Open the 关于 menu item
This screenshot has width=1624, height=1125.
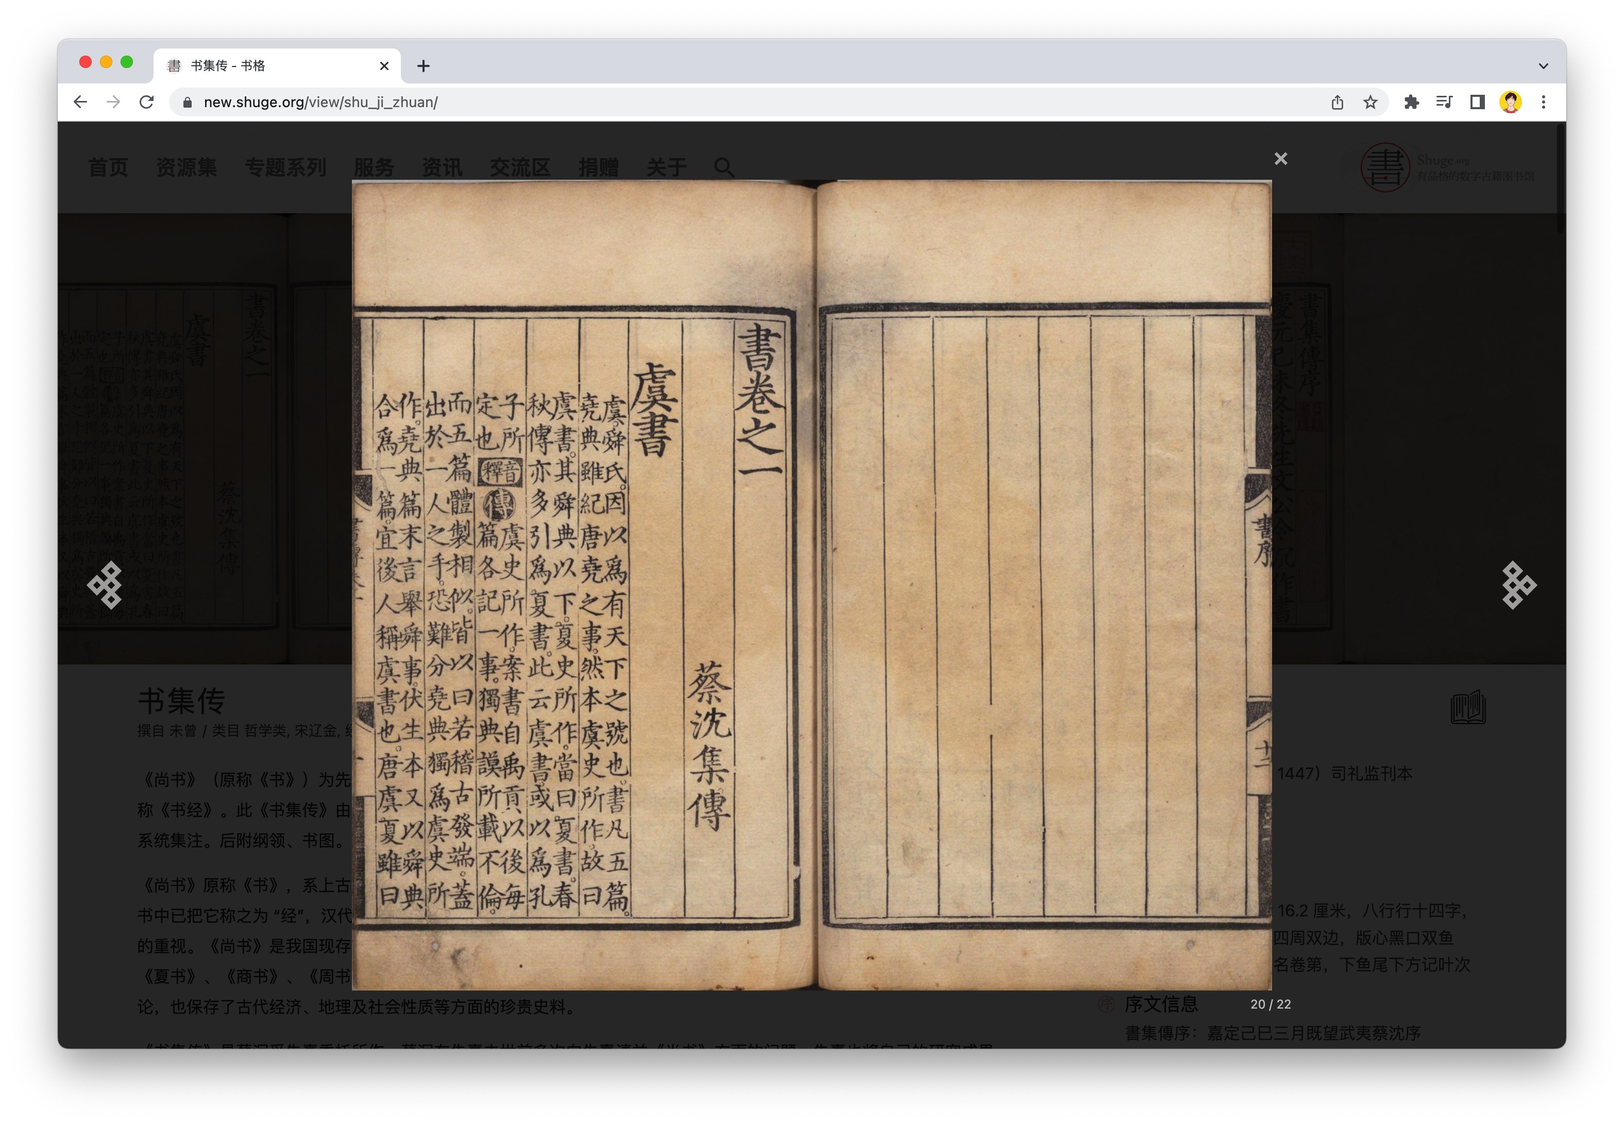(x=666, y=167)
